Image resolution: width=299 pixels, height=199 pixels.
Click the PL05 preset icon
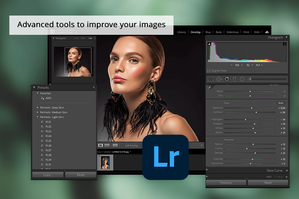(x=42, y=141)
